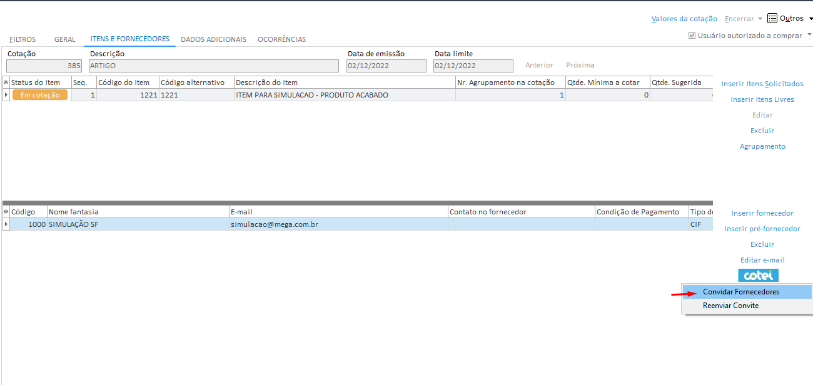Image resolution: width=813 pixels, height=385 pixels.
Task: Click supplier code cell '1000'
Action: point(28,224)
